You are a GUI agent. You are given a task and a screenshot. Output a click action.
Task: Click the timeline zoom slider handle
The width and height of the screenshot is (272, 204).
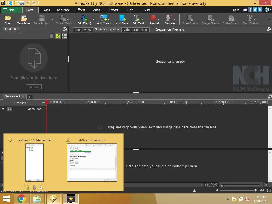pos(222,186)
